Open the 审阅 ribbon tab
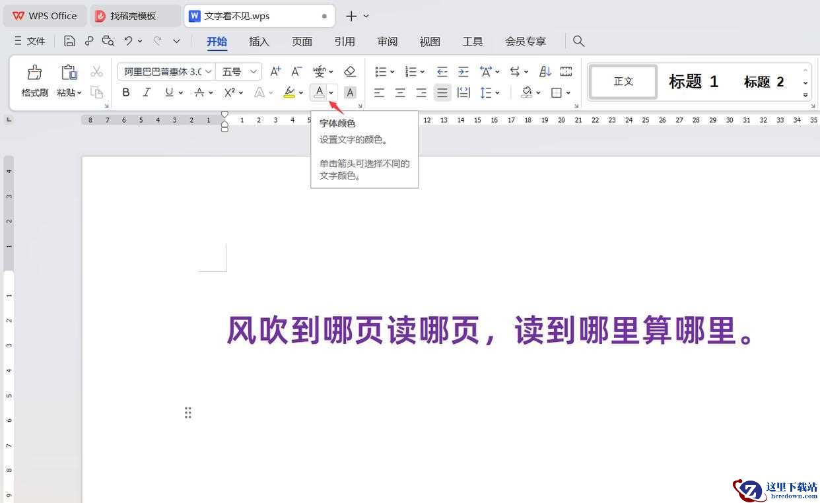Screen dimensions: 820x503 click(x=387, y=41)
